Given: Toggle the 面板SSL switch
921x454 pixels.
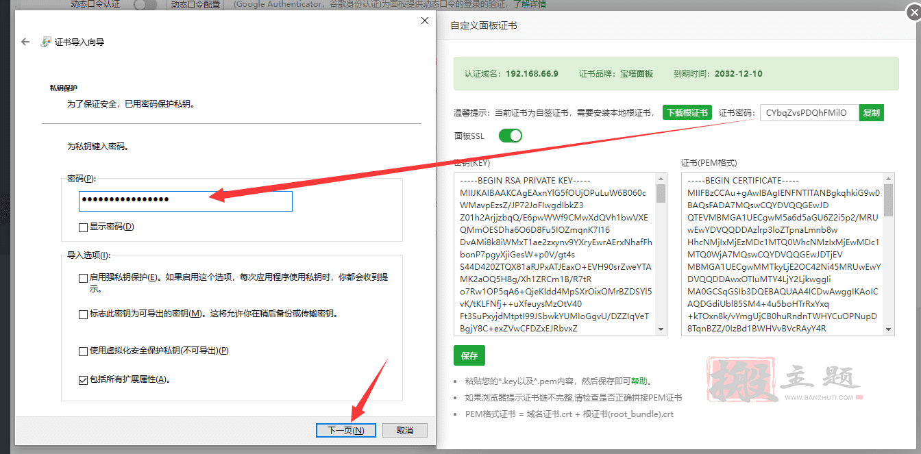Looking at the screenshot, I should [x=511, y=136].
